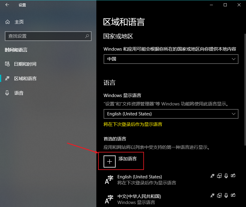Open the 中国 country or region dropdown
Image resolution: width=246 pixels, height=207 pixels.
coord(171,59)
